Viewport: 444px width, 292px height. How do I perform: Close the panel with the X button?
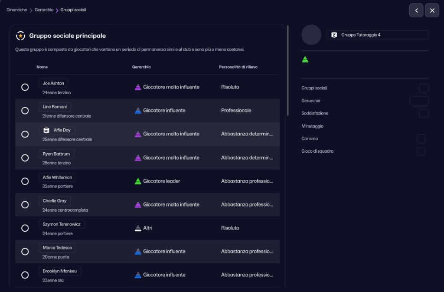(432, 10)
